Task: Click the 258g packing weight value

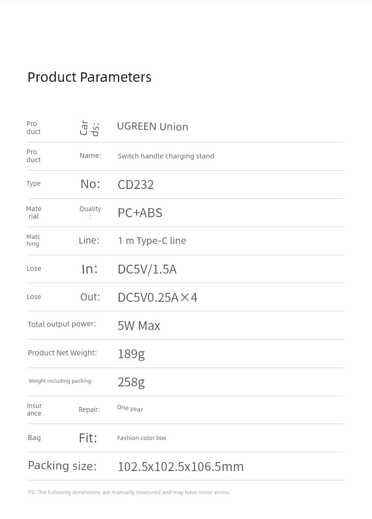Action: [131, 382]
